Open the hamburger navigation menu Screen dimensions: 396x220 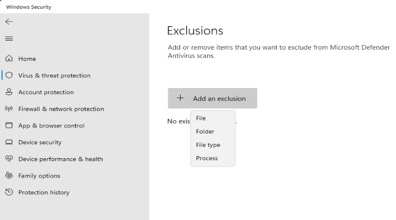[9, 38]
